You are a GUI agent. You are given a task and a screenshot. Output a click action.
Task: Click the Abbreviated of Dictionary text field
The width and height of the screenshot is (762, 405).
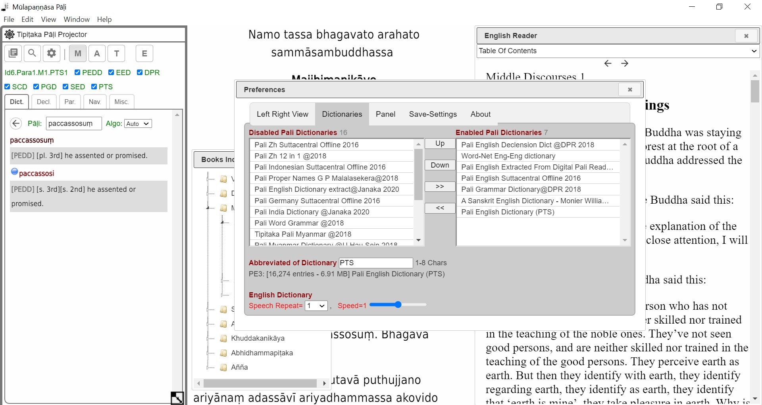[376, 263]
